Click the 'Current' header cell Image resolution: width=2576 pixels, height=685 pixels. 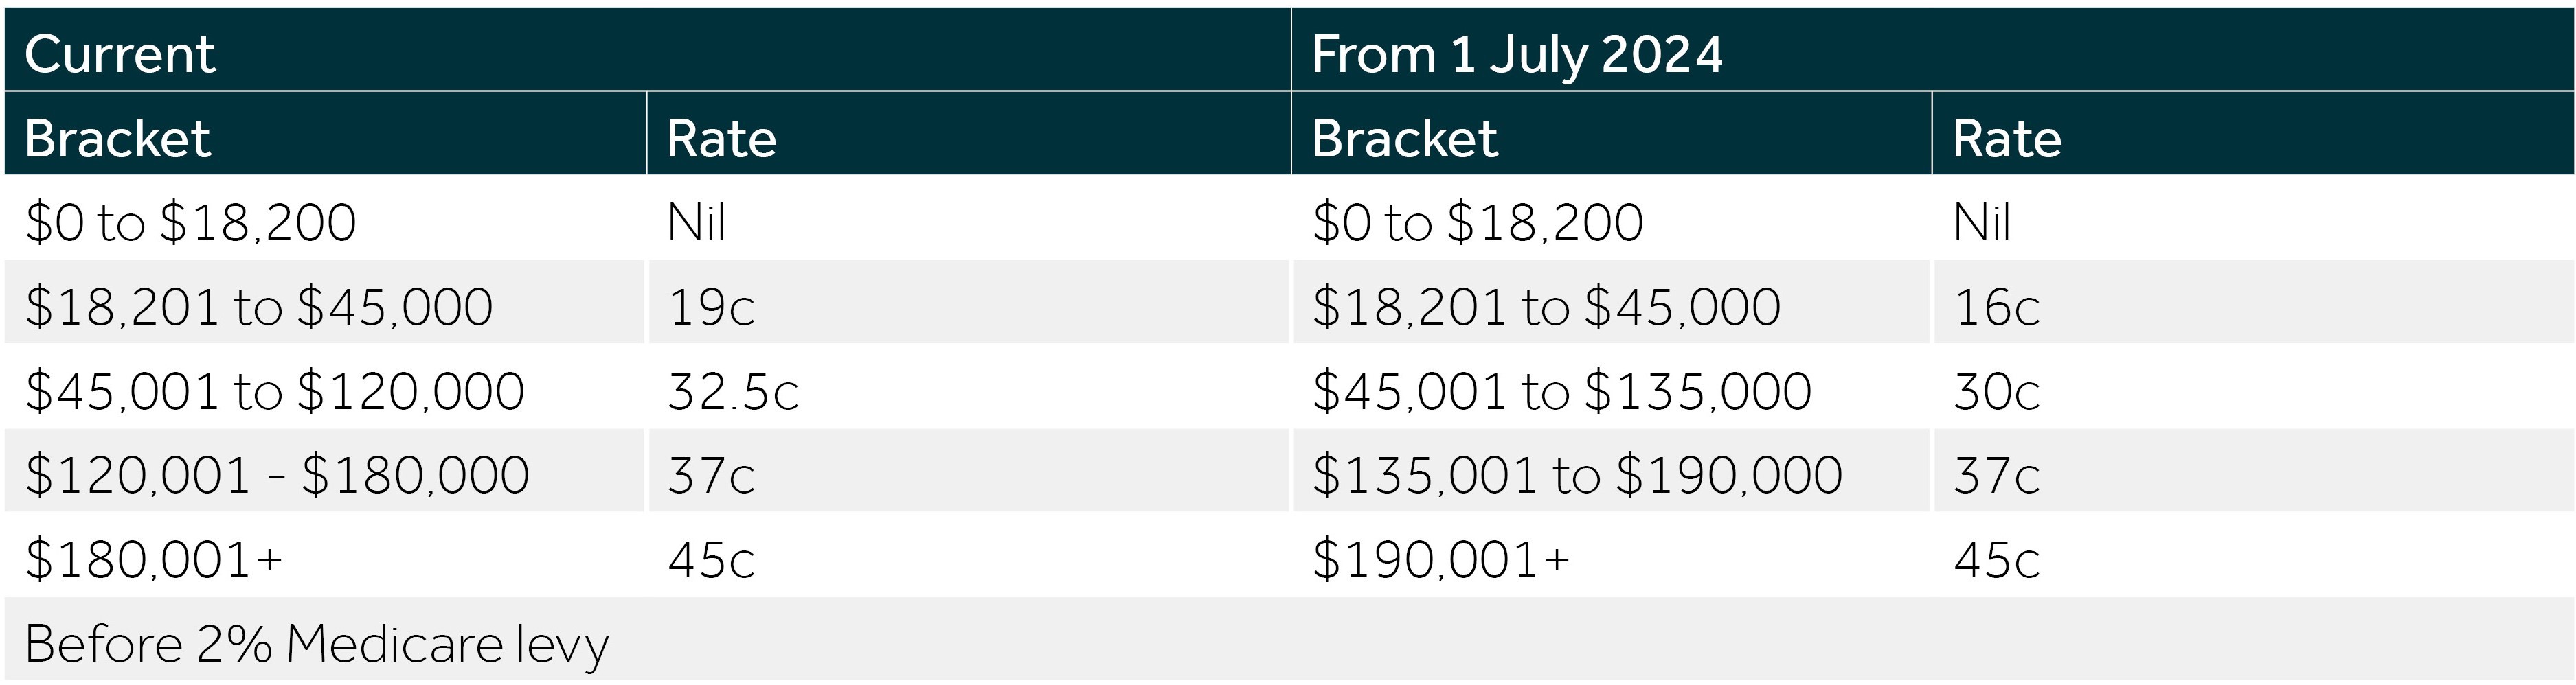647,49
